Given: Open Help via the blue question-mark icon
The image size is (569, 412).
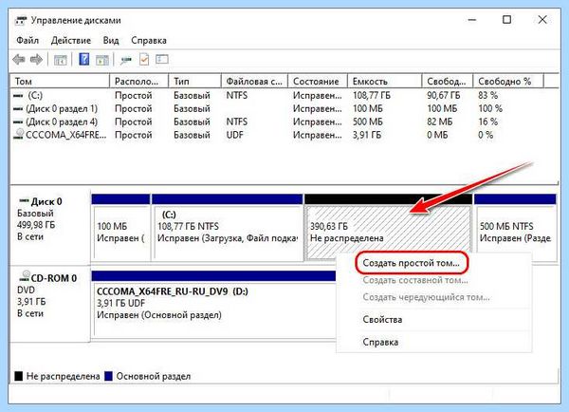Looking at the screenshot, I should (x=84, y=59).
